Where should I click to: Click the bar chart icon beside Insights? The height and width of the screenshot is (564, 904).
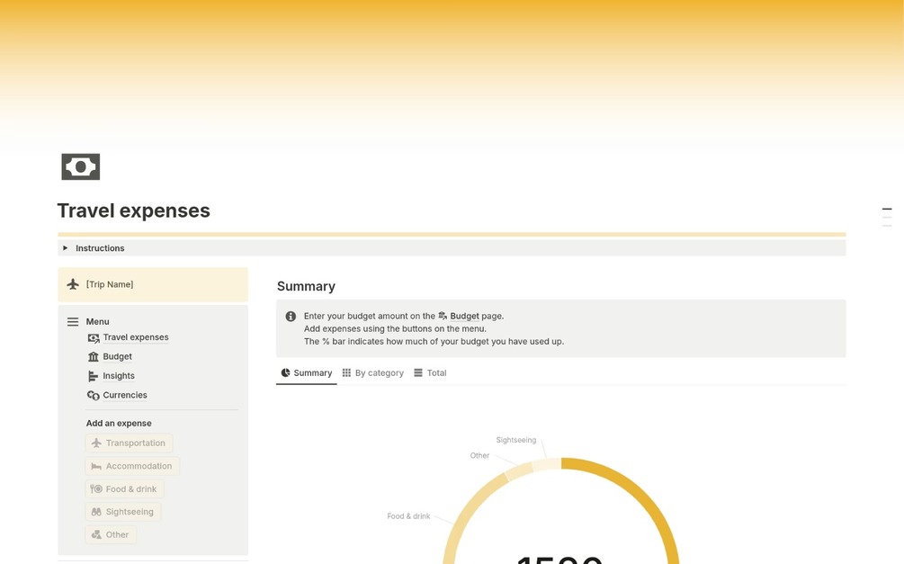point(93,376)
